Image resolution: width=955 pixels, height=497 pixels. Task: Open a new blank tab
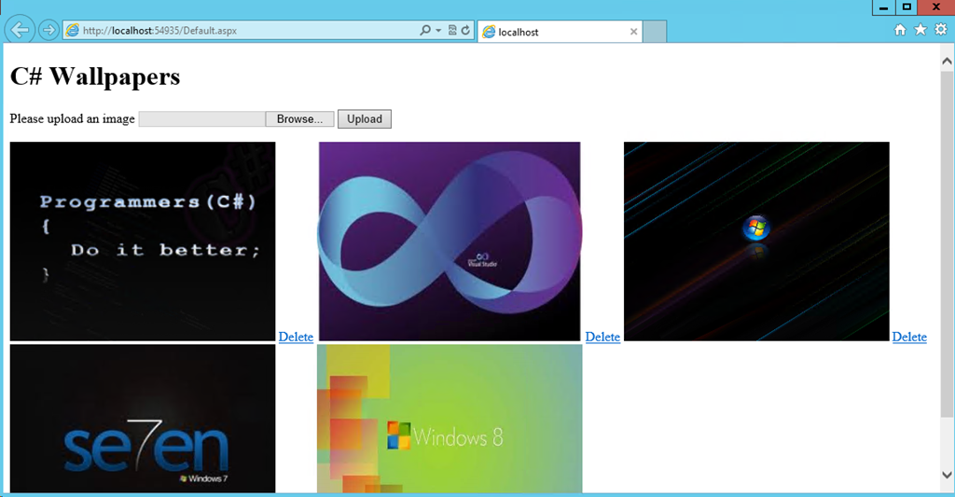pos(655,32)
